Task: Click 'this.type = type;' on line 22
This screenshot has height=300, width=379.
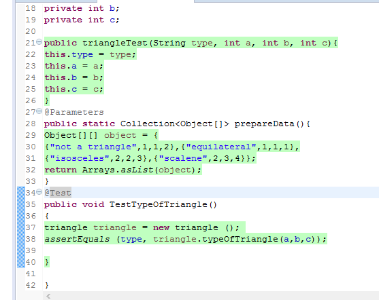Action: point(90,54)
